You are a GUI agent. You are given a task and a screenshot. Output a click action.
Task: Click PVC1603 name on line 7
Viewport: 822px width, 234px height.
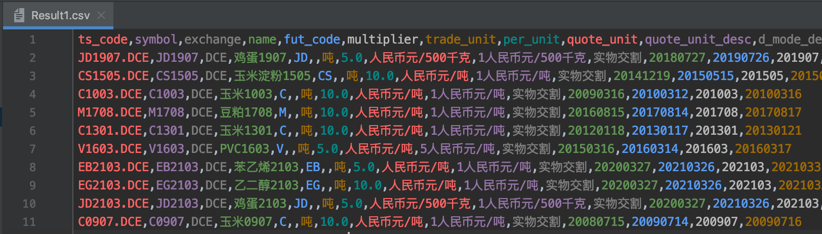pos(244,149)
